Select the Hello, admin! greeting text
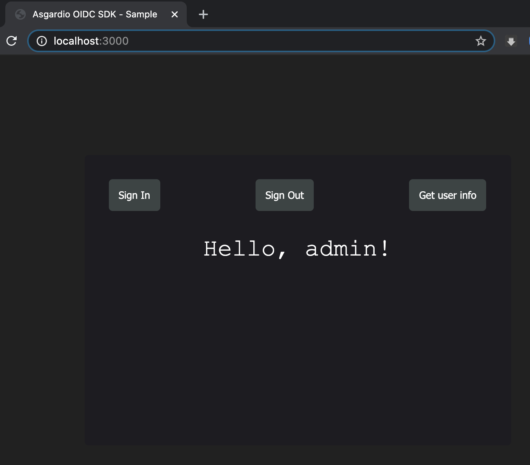 click(x=296, y=248)
